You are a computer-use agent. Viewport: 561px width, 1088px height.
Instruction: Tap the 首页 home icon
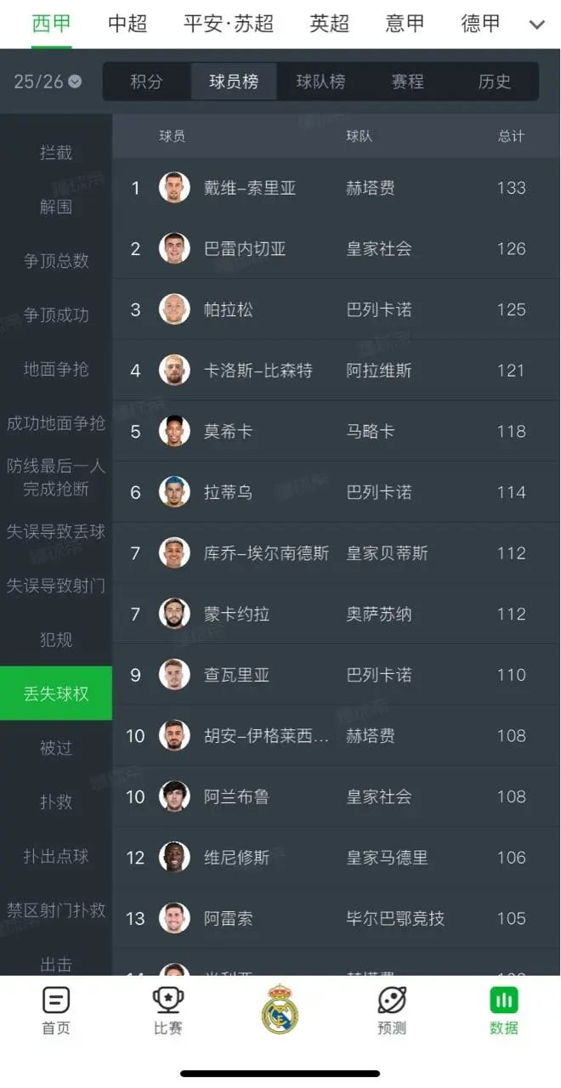coord(56,1000)
